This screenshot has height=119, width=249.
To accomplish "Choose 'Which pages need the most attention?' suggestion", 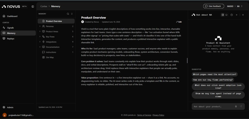I will pos(215,75).
